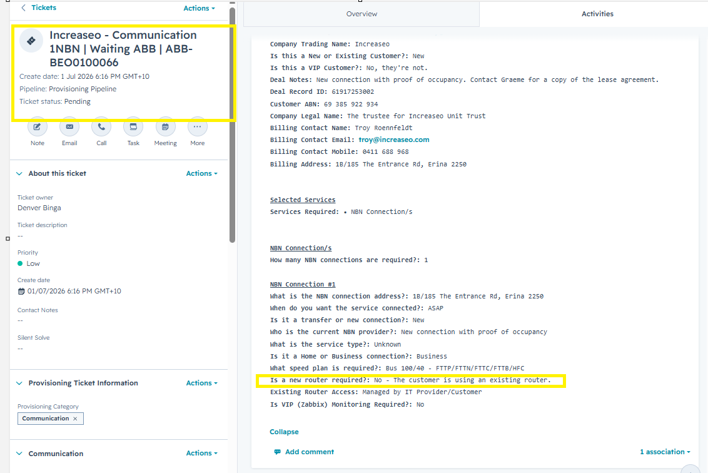Click the Ticket description empty field

[x=20, y=236]
